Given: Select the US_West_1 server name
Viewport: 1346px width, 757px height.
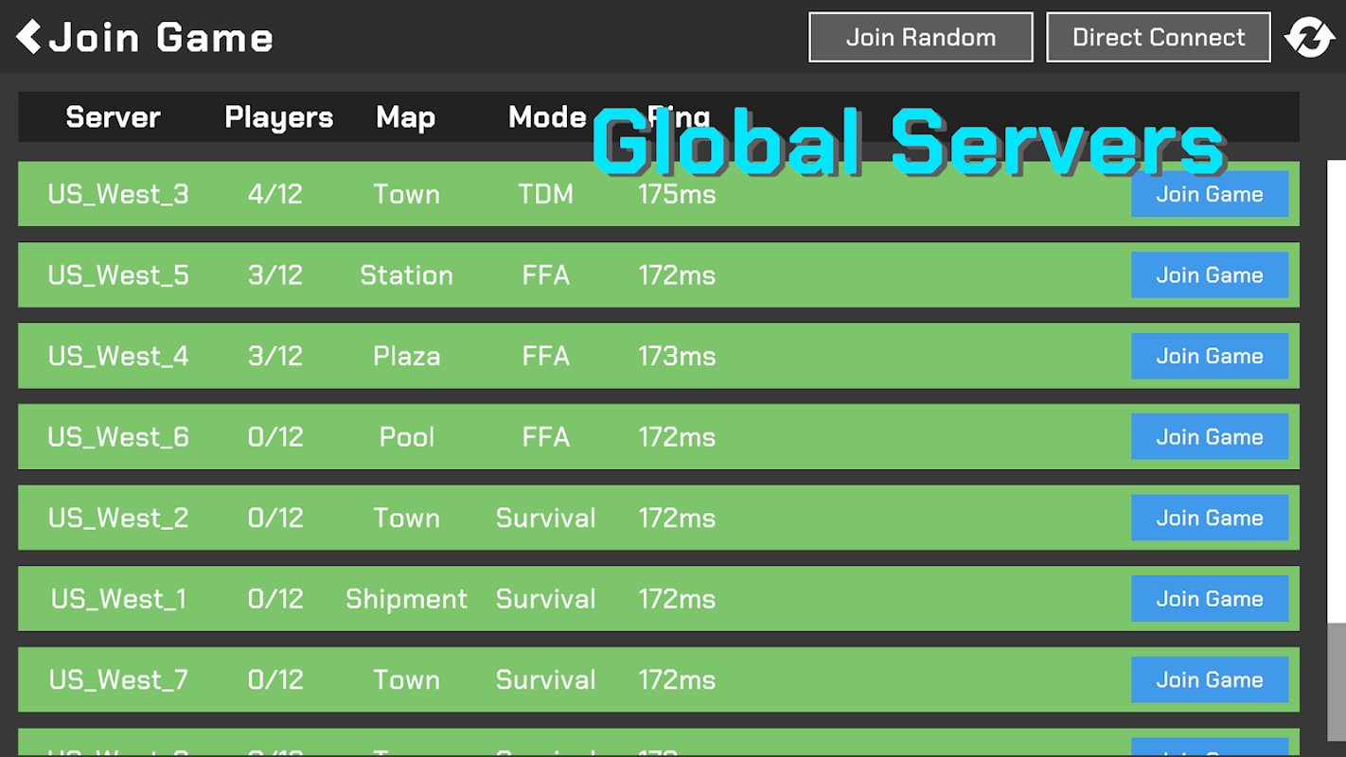Looking at the screenshot, I should 118,599.
